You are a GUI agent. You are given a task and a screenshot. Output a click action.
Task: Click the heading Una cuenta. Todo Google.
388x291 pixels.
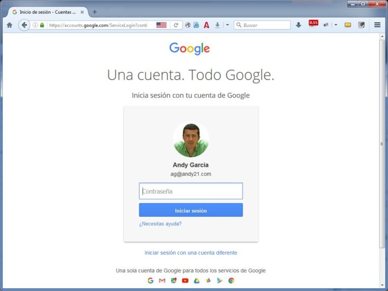[191, 75]
